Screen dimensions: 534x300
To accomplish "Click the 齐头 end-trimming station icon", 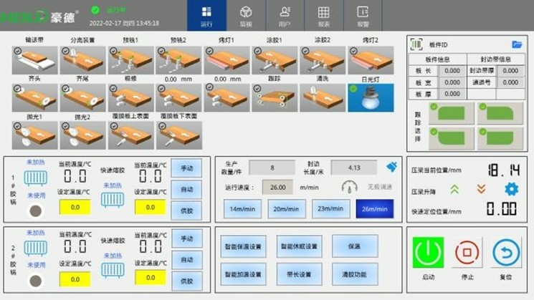I will 34,97.
